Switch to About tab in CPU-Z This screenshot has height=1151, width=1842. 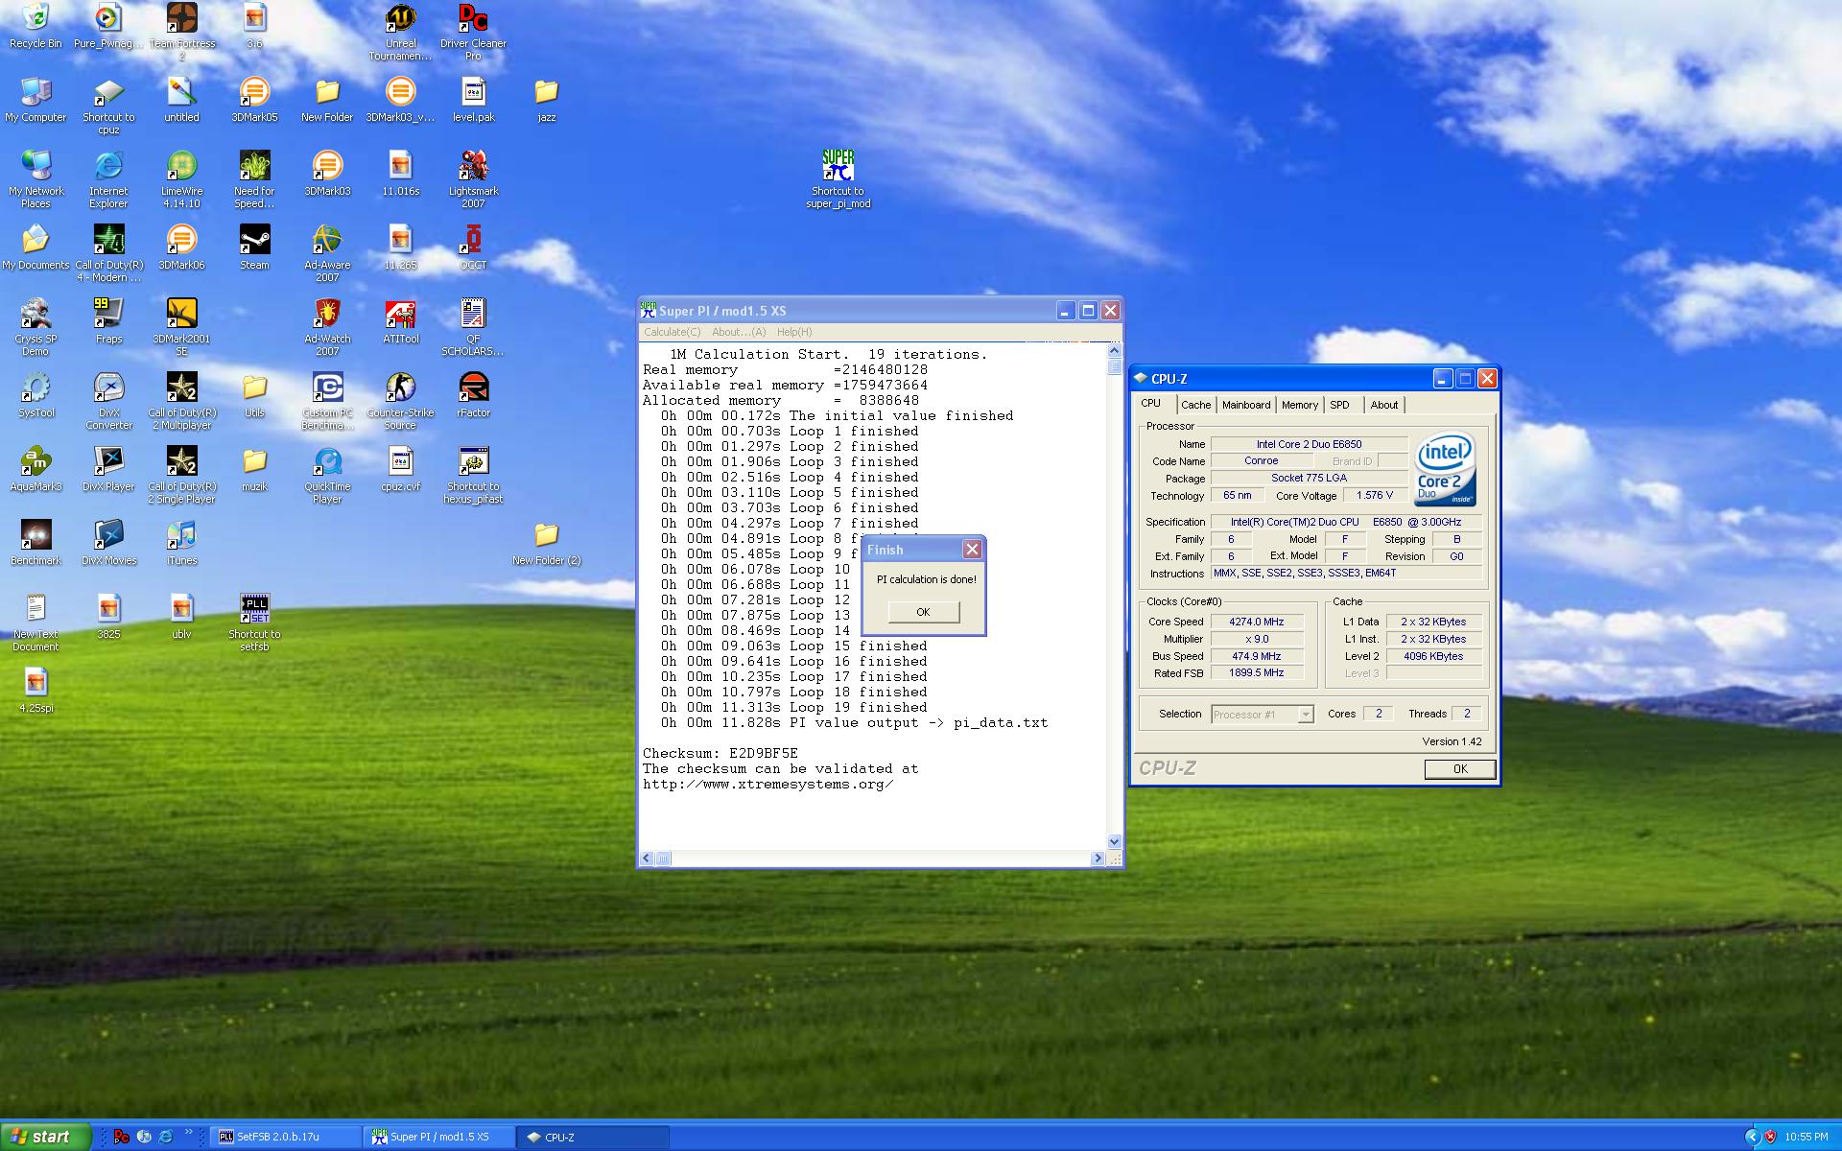pos(1383,405)
